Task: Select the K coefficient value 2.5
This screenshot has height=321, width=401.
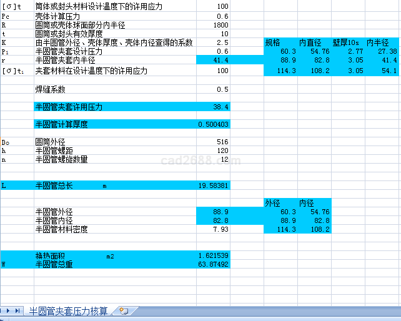Action: [213, 42]
